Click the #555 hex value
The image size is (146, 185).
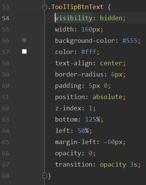coord(130,41)
